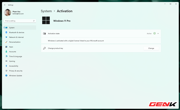
Task: Open the Gaming controller icon
Action: click(x=6, y=61)
